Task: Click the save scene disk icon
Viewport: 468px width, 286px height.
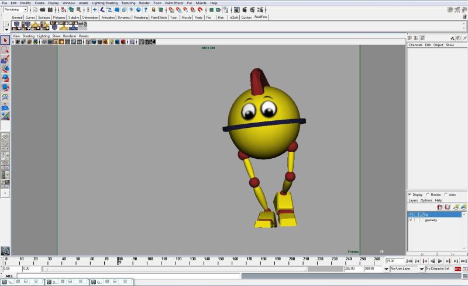Action: (x=50, y=10)
